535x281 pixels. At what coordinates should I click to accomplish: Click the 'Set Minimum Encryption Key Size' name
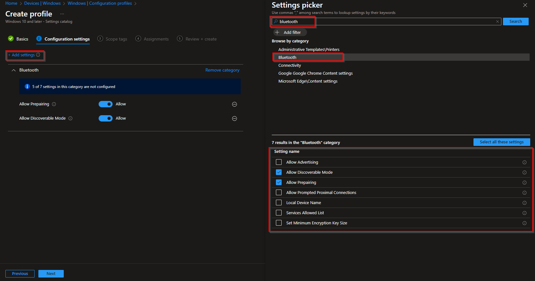[x=316, y=223]
